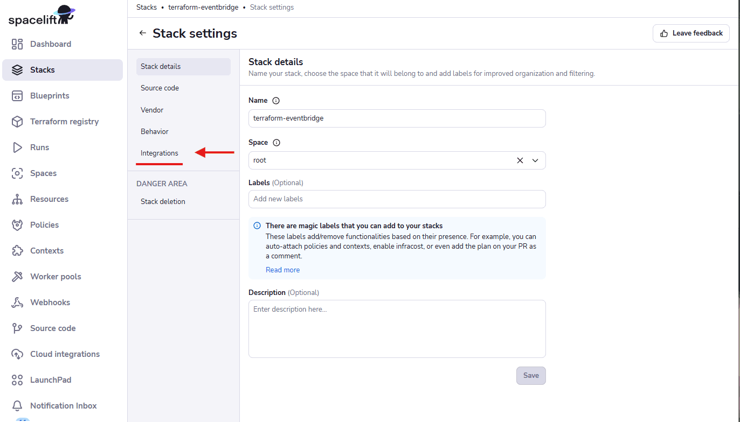Switch to Source code settings tab
This screenshot has width=740, height=422.
[x=183, y=88]
